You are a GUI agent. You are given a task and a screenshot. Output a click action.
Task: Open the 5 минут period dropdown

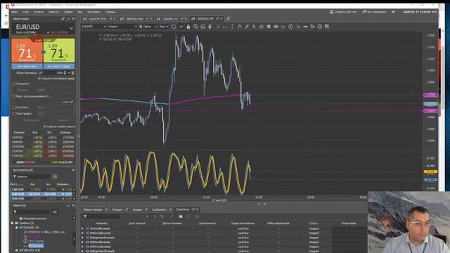(x=122, y=27)
